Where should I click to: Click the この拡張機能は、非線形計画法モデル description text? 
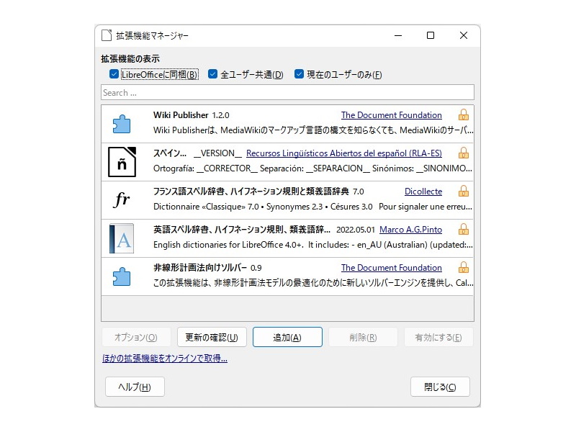(313, 283)
